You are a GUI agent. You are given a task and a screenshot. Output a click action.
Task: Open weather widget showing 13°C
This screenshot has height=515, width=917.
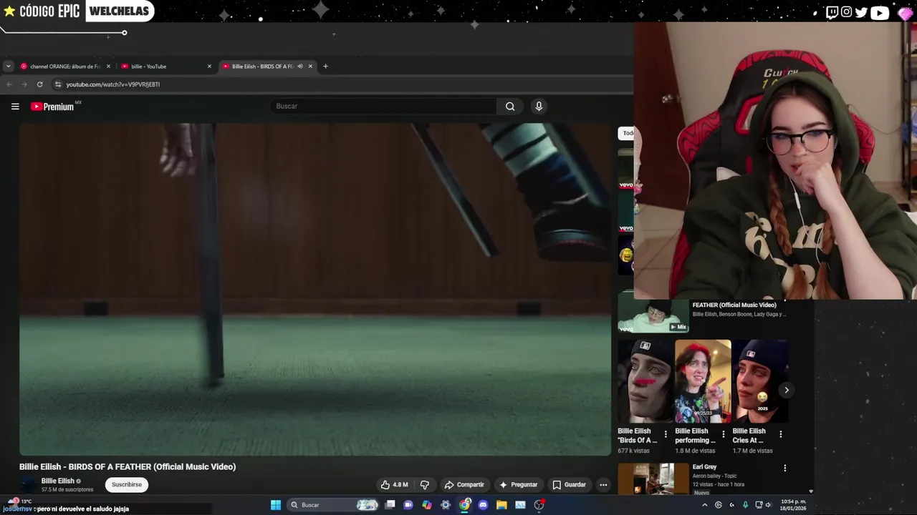tap(19, 501)
